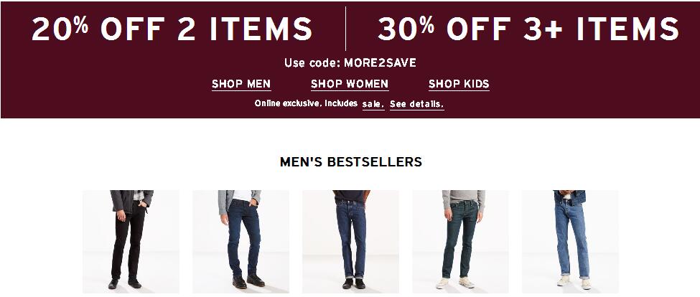Image resolution: width=700 pixels, height=297 pixels.
Task: Open the 'See details' link
Action: [x=417, y=104]
